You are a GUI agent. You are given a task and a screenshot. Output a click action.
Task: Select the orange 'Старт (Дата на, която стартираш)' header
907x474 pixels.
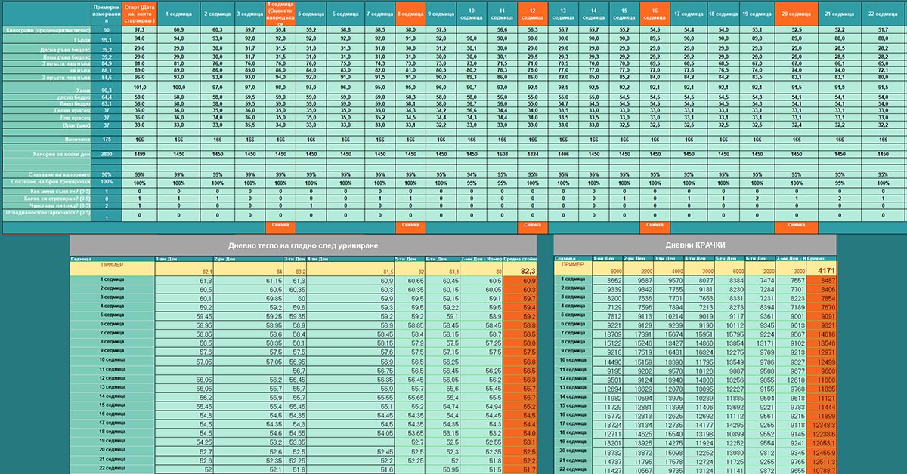[x=138, y=14]
